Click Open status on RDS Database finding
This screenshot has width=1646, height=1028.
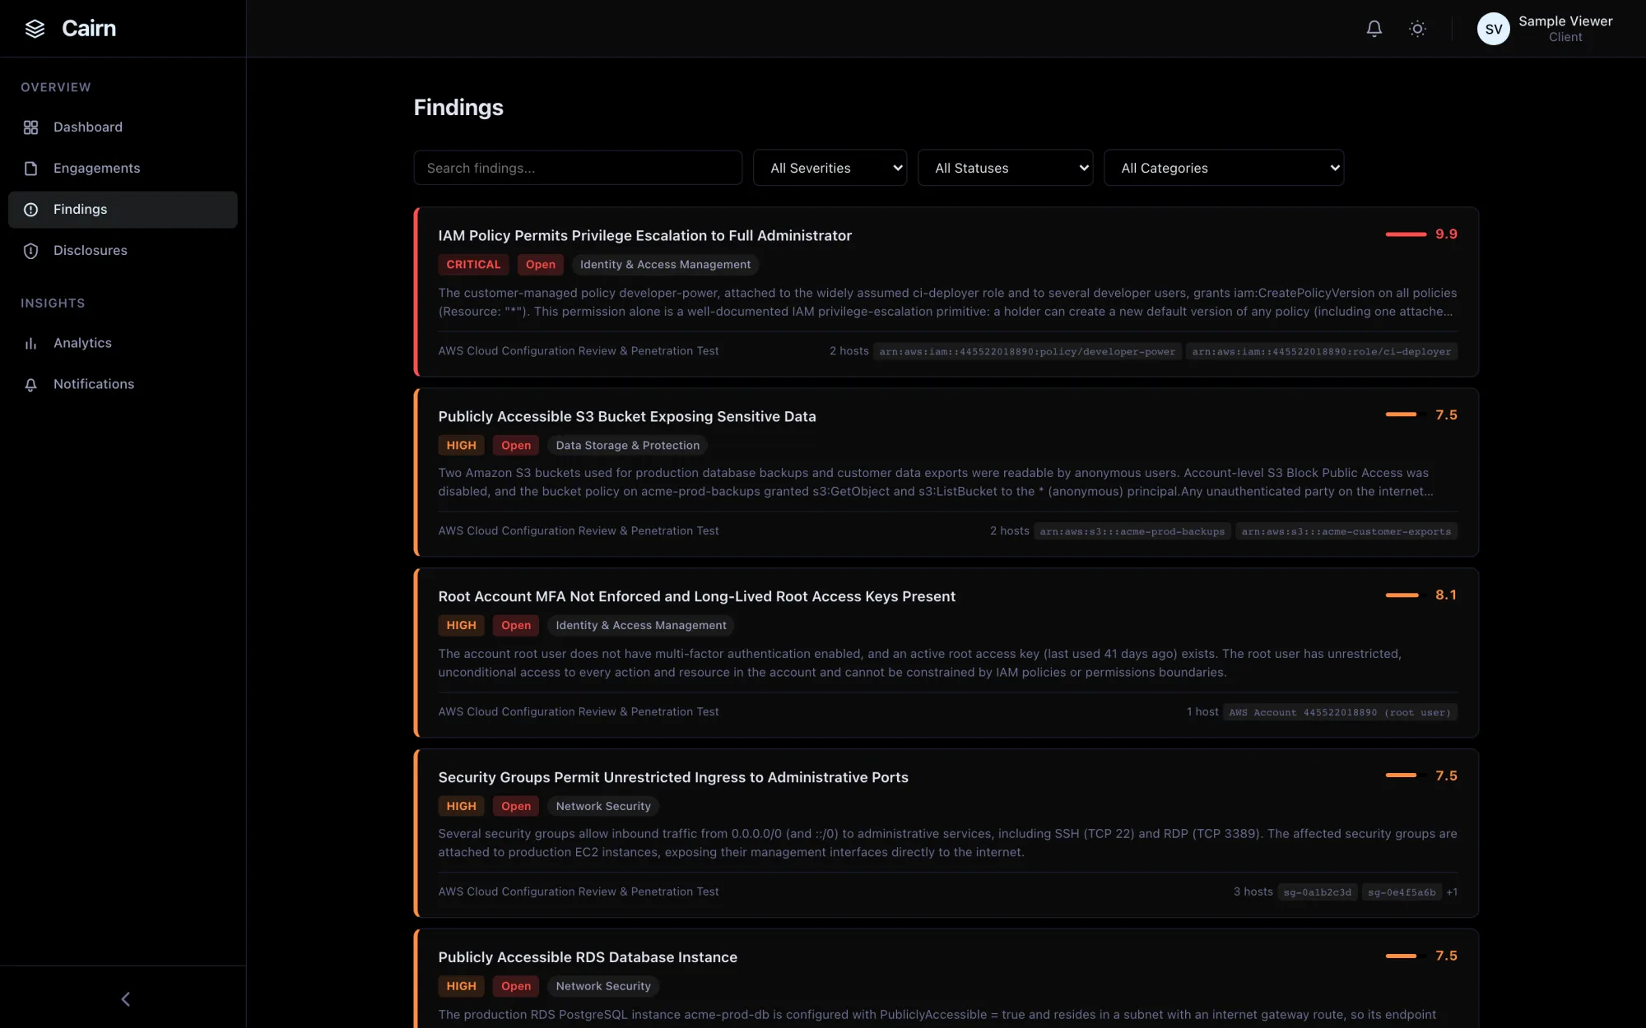click(516, 987)
